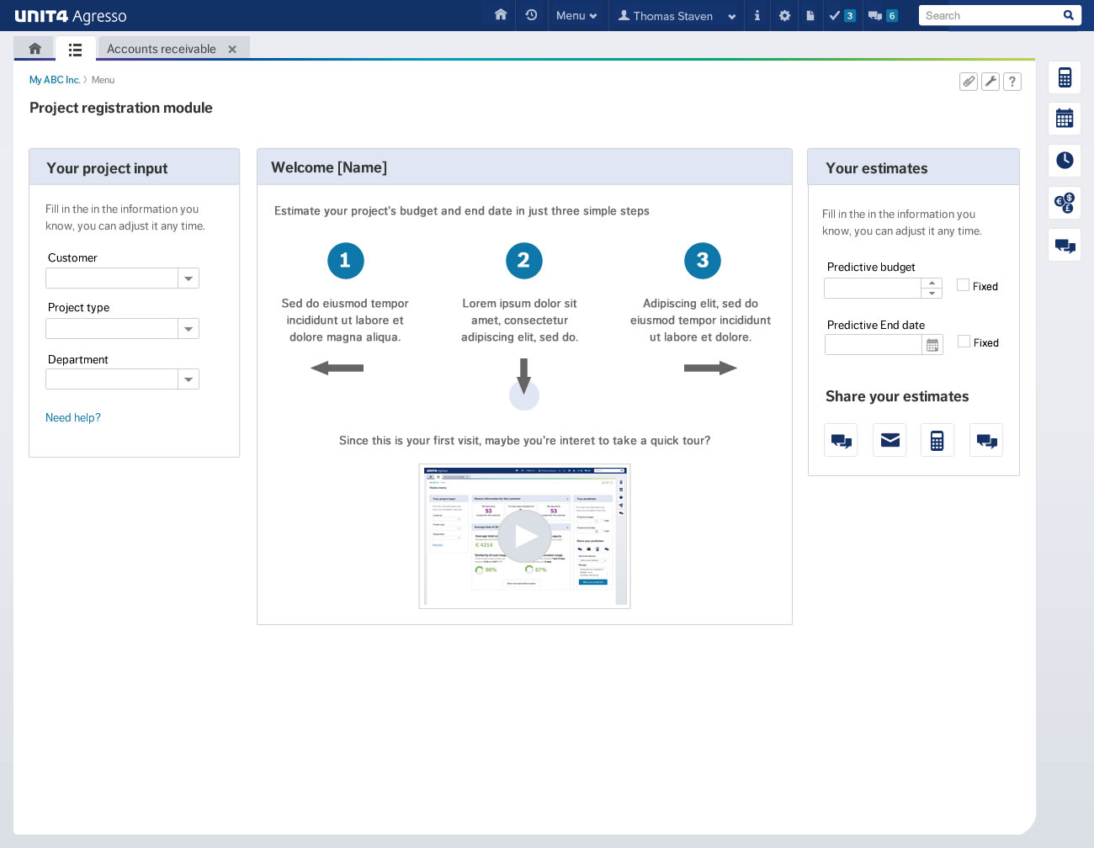Screen dimensions: 1094x848
Task: Open the currency converter sidebar icon
Action: click(x=1065, y=203)
